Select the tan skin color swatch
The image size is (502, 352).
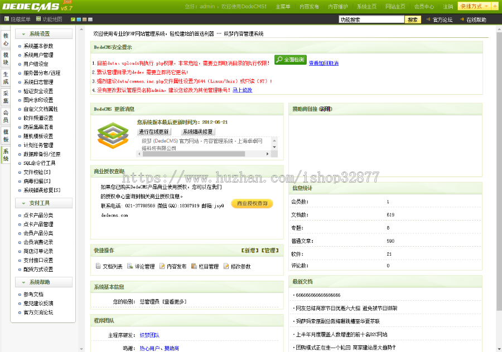point(85,19)
